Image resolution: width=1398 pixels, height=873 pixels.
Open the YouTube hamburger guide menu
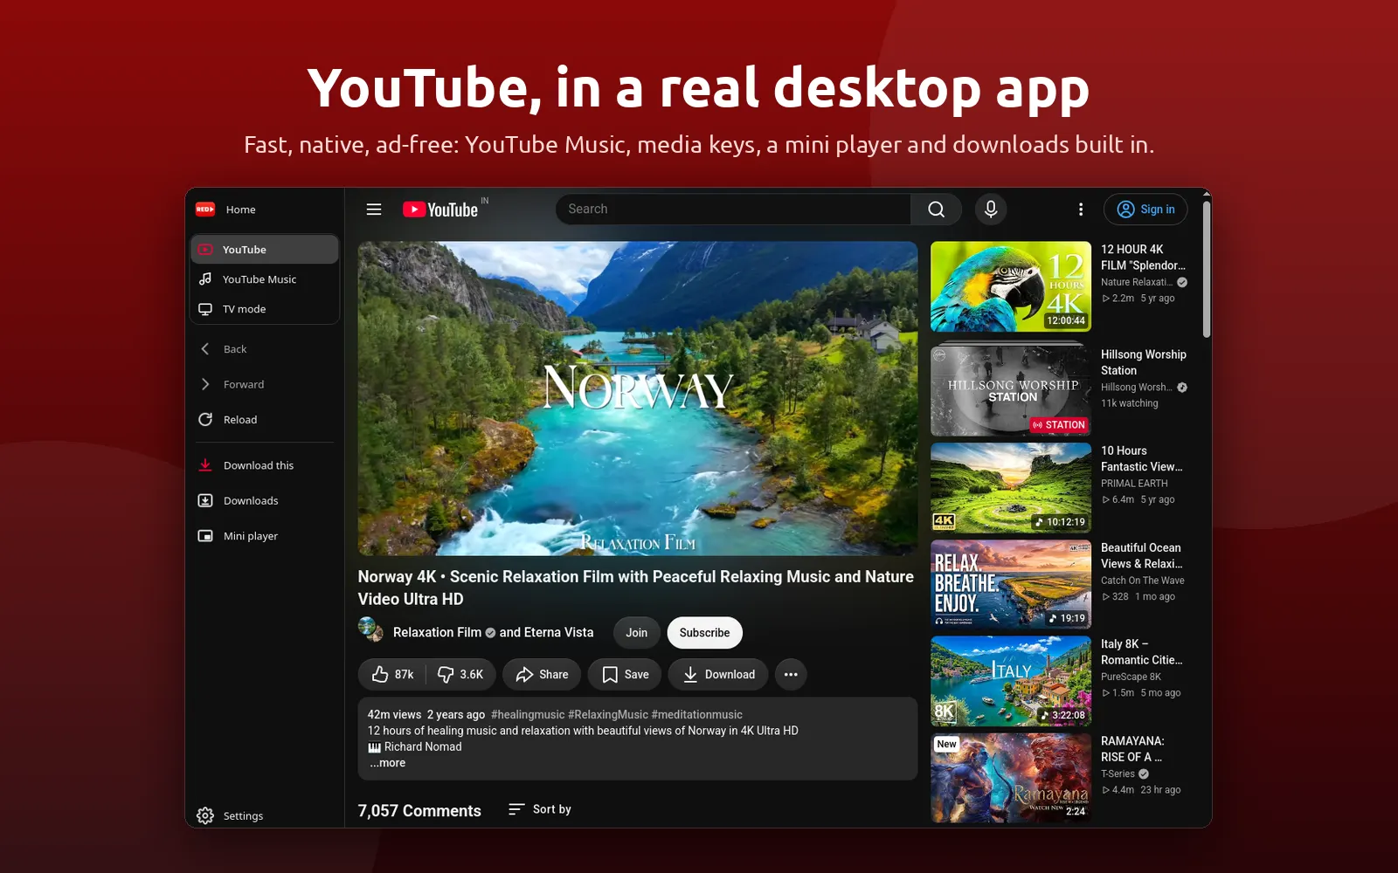pos(374,210)
